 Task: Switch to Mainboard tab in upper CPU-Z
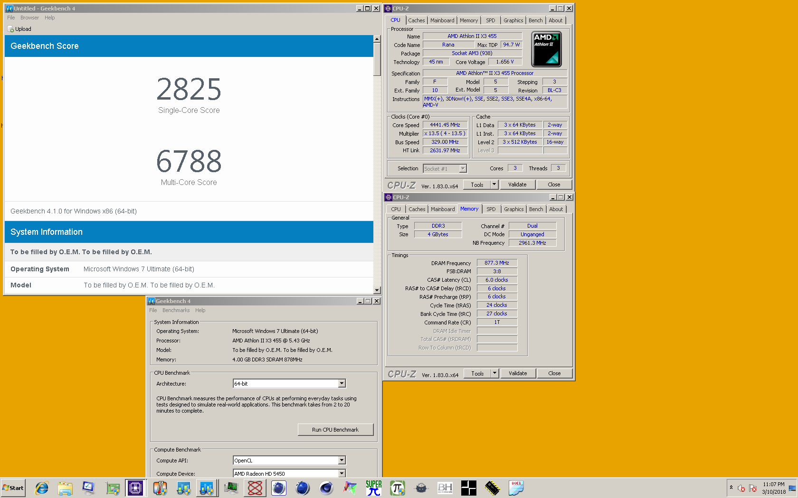(x=442, y=20)
